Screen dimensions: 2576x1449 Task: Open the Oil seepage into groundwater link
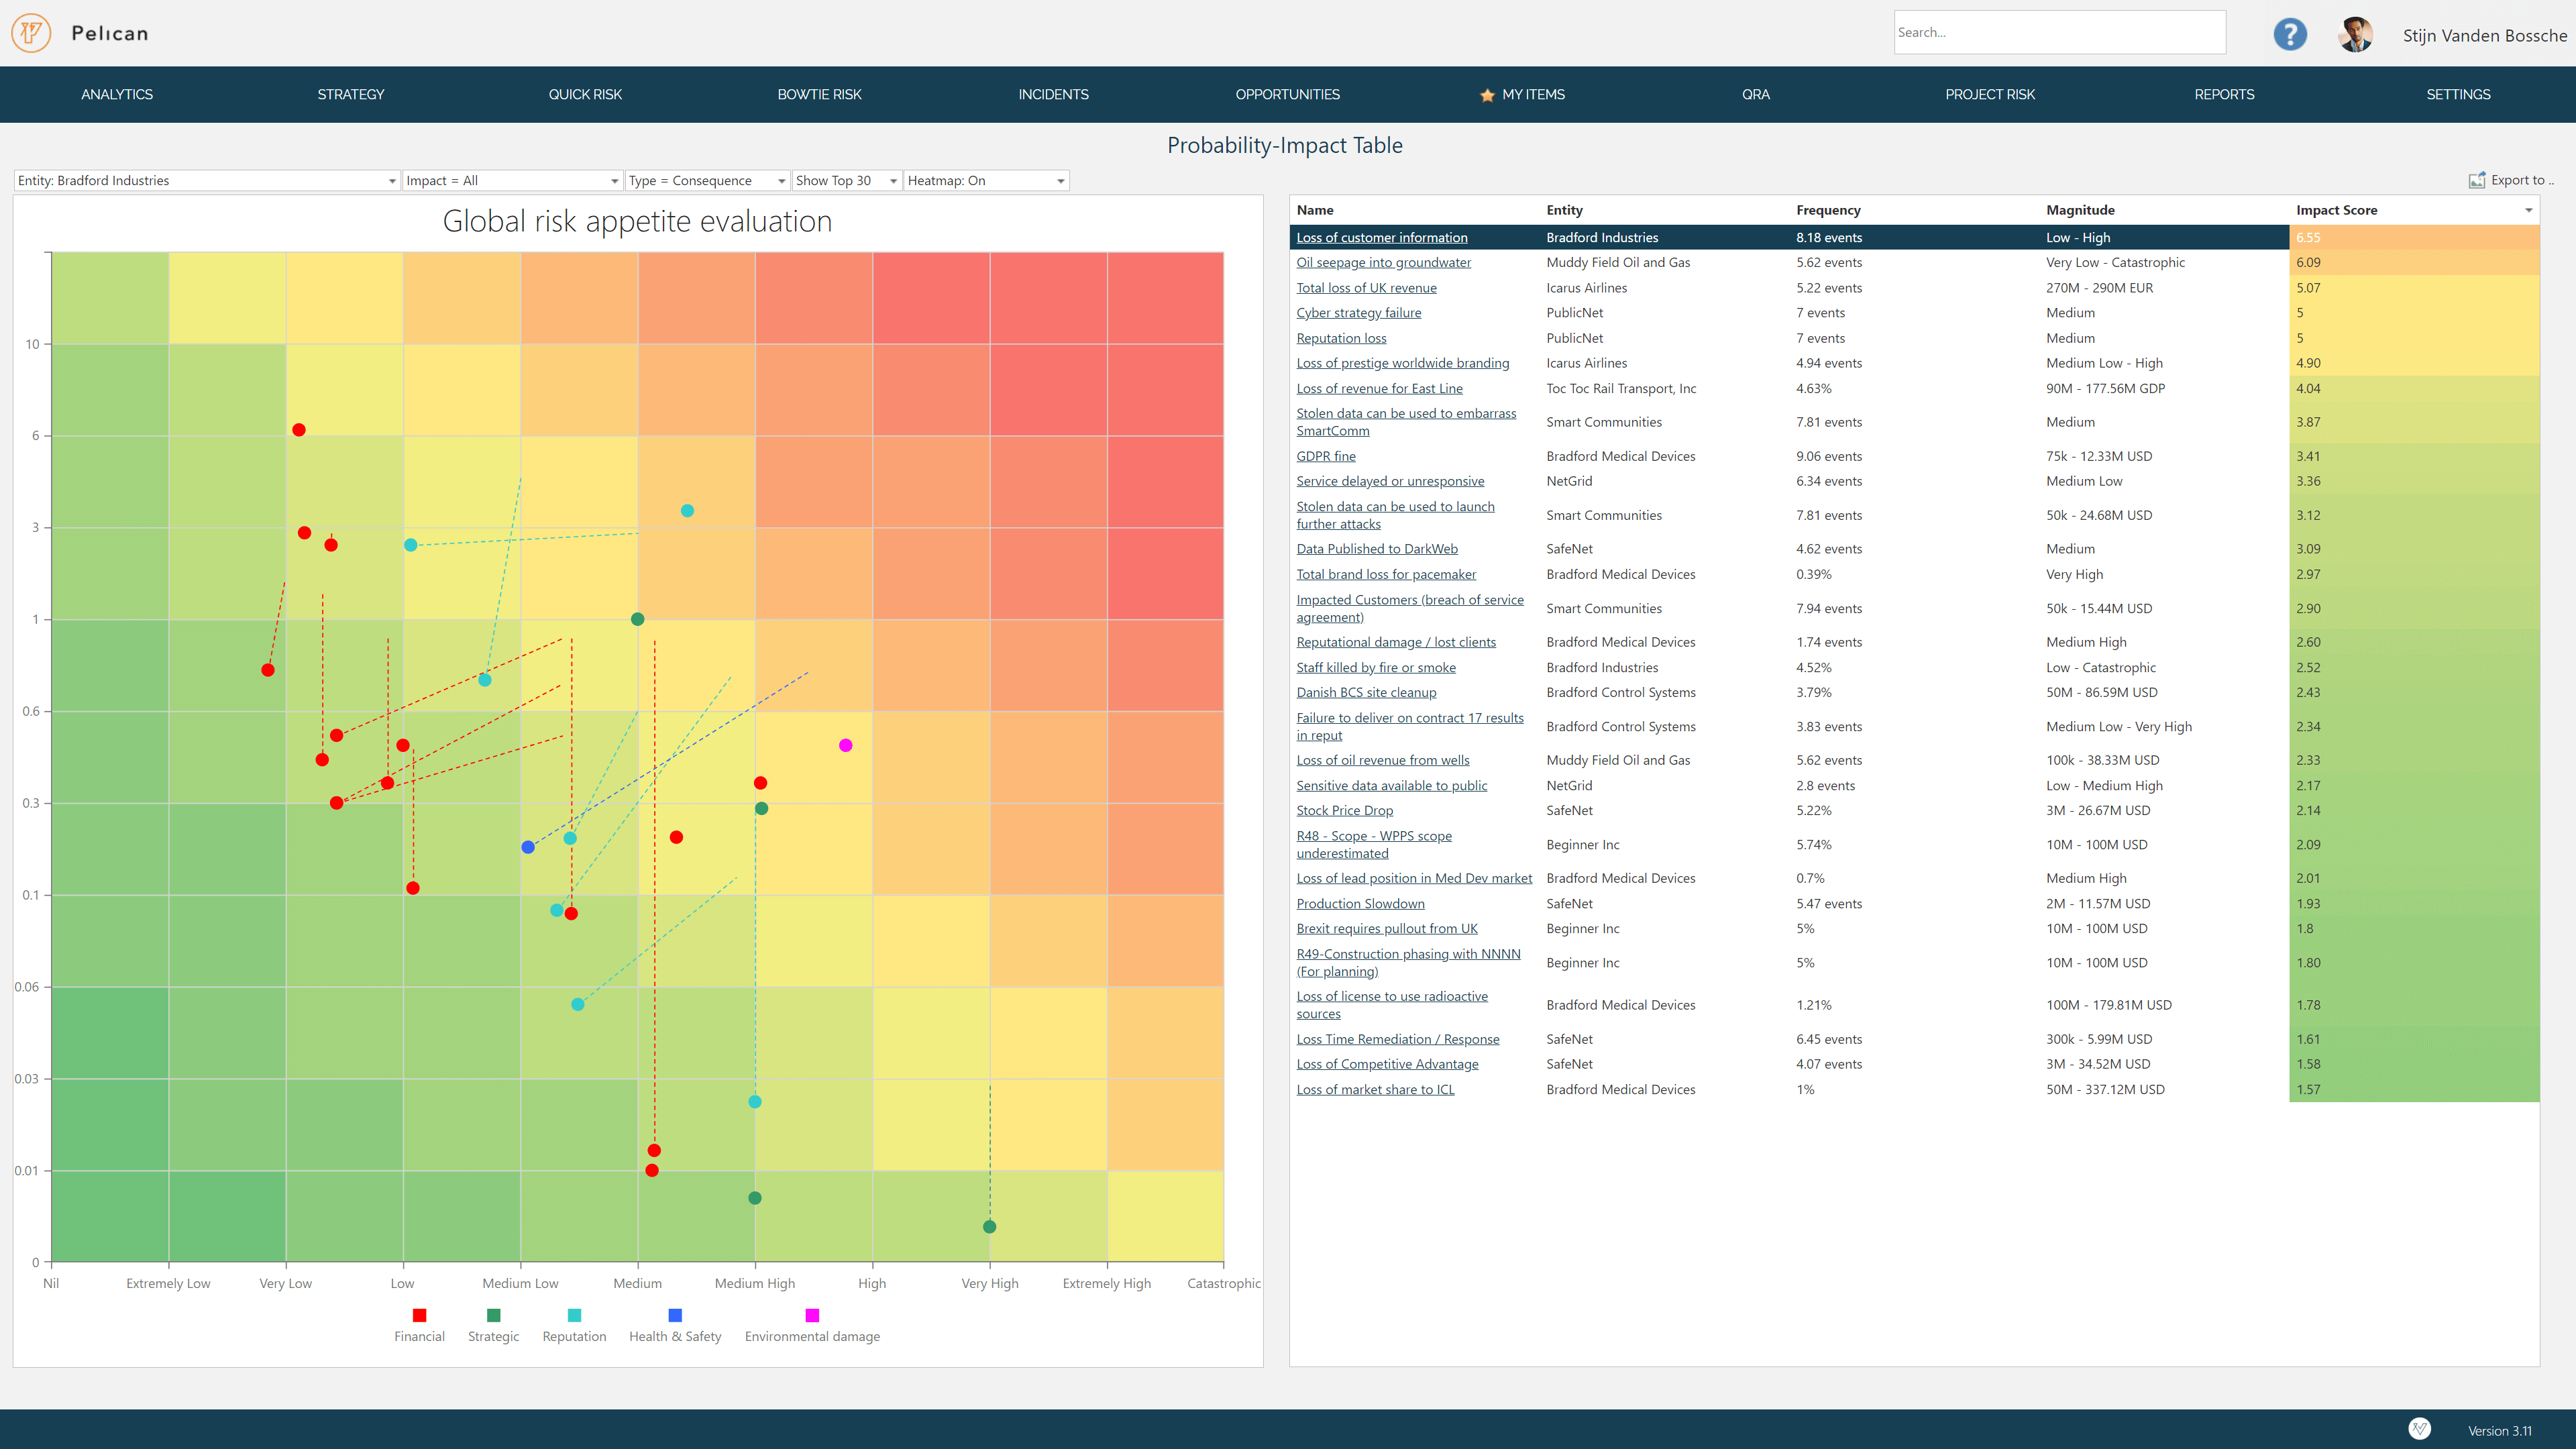[x=1383, y=263]
